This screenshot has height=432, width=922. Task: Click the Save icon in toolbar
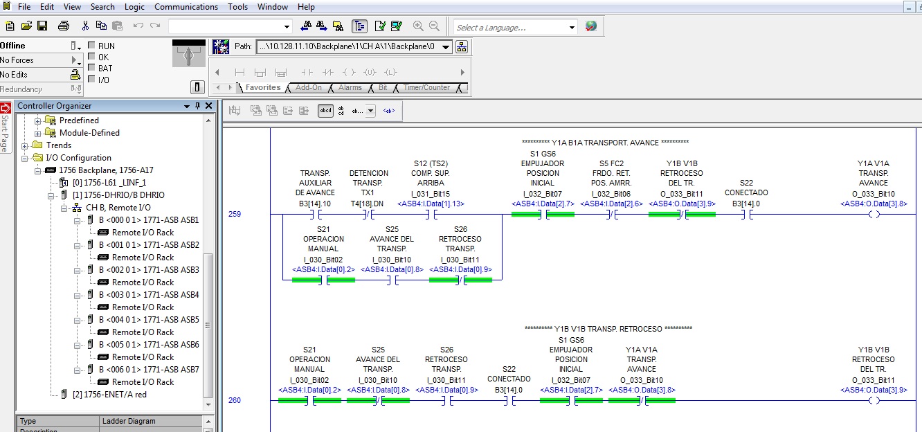42,26
